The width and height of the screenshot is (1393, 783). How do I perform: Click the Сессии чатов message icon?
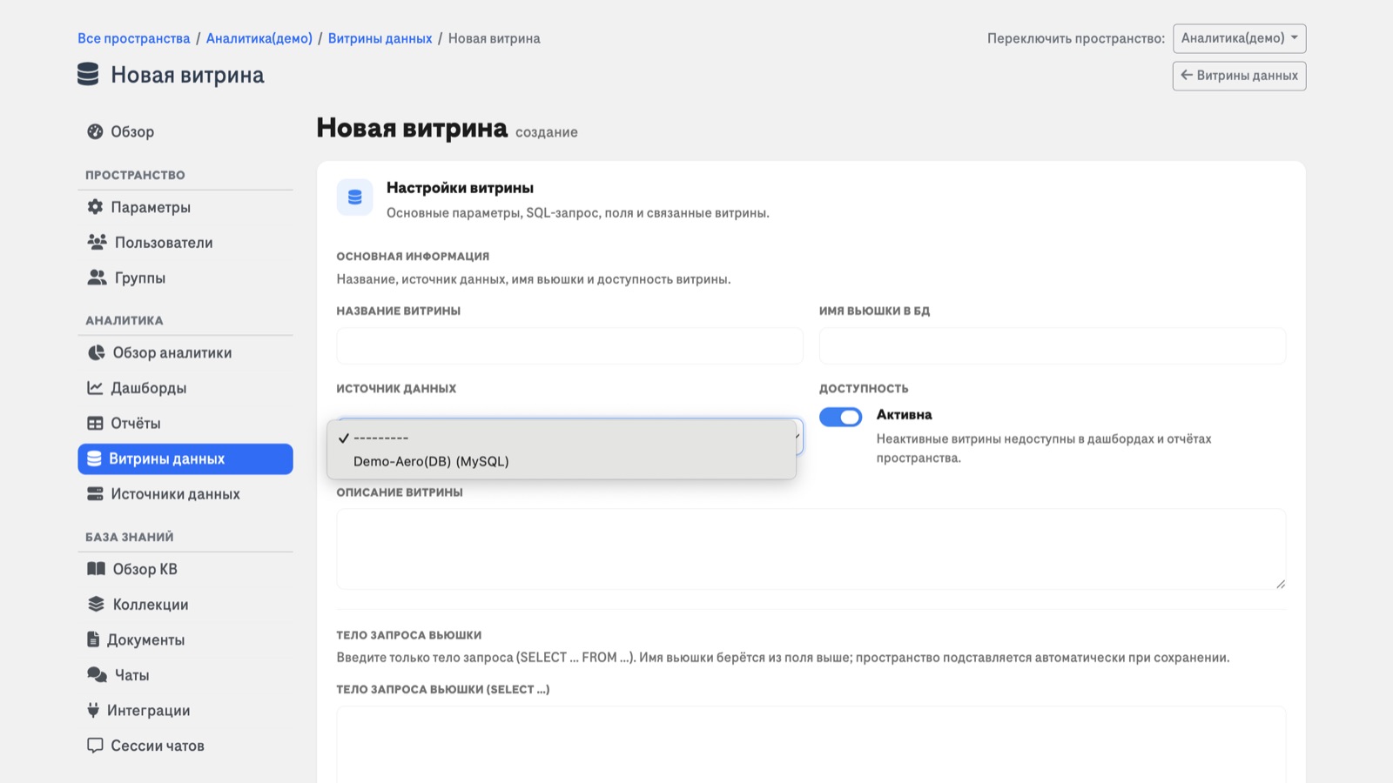coord(95,746)
